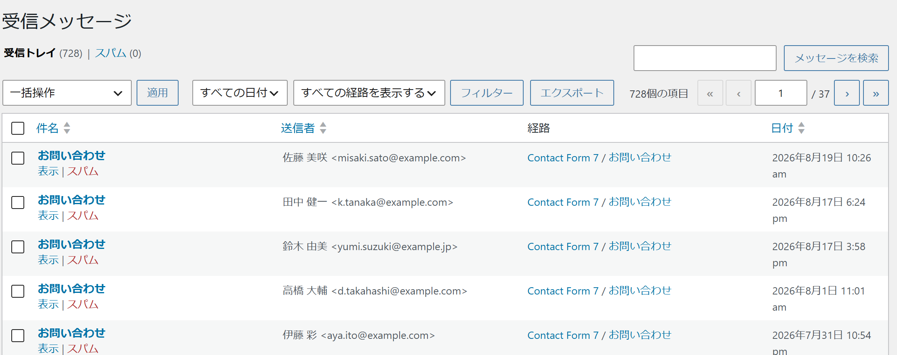Image resolution: width=897 pixels, height=355 pixels.
Task: Open お問い合わせ message from 田中 健一
Action: (72, 200)
